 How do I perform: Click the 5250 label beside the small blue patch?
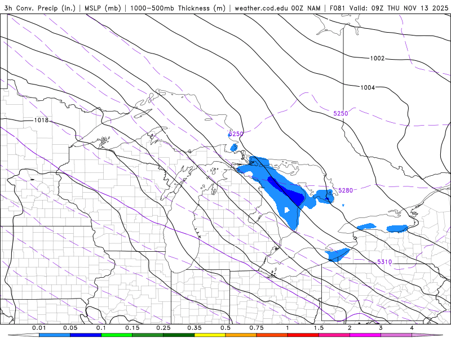tap(236, 134)
